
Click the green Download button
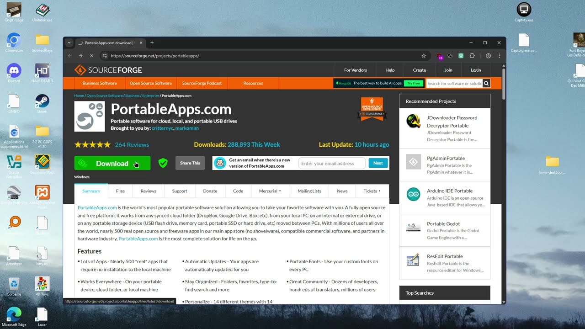pos(112,163)
